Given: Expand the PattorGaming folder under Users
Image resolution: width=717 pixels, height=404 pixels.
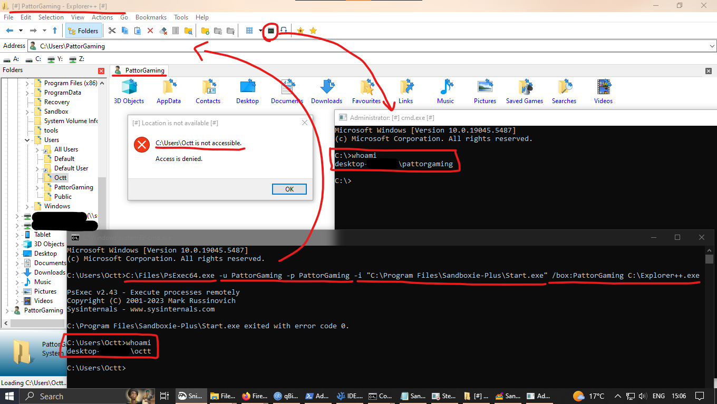Looking at the screenshot, I should tap(37, 187).
